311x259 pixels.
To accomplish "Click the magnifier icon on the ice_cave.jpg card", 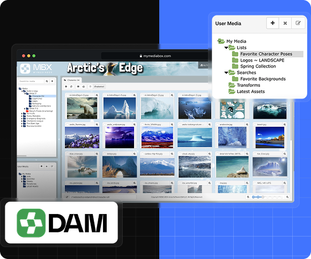I will coord(285,154).
